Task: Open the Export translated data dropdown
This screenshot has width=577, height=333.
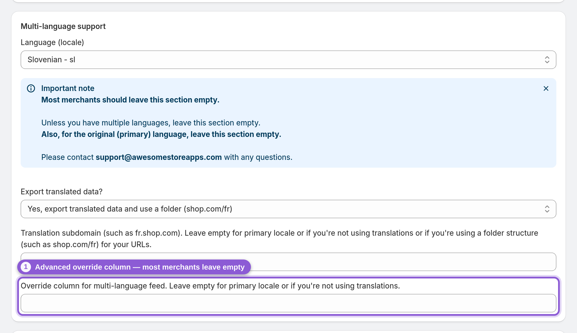Action: (x=288, y=209)
